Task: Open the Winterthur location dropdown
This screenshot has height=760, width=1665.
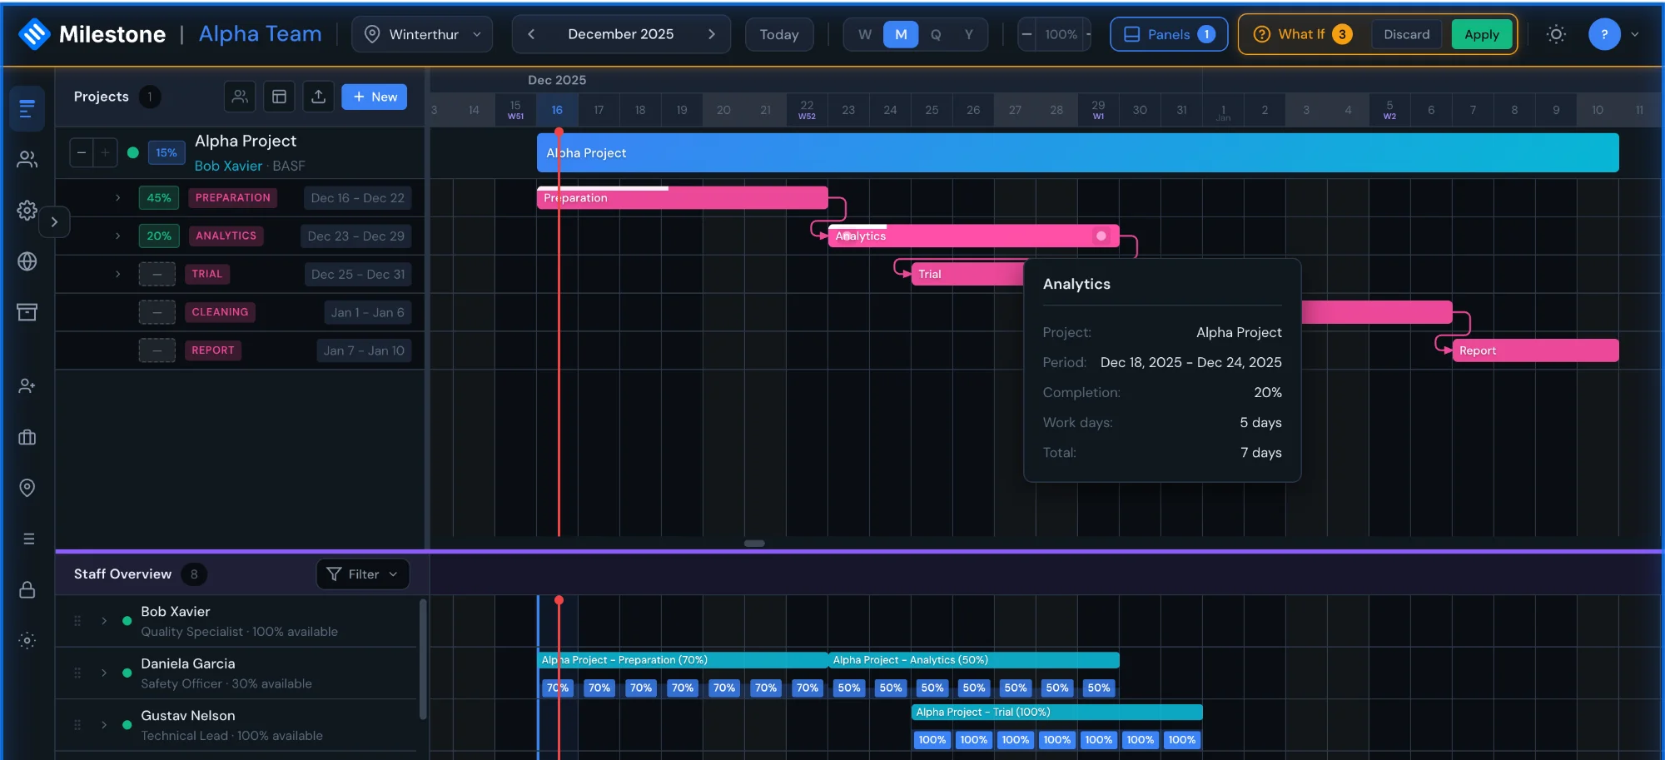Action: pos(422,34)
